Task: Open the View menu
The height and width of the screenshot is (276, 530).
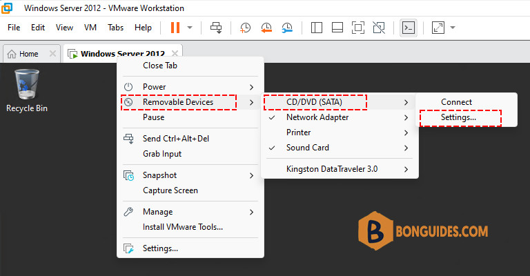Action: (64, 28)
